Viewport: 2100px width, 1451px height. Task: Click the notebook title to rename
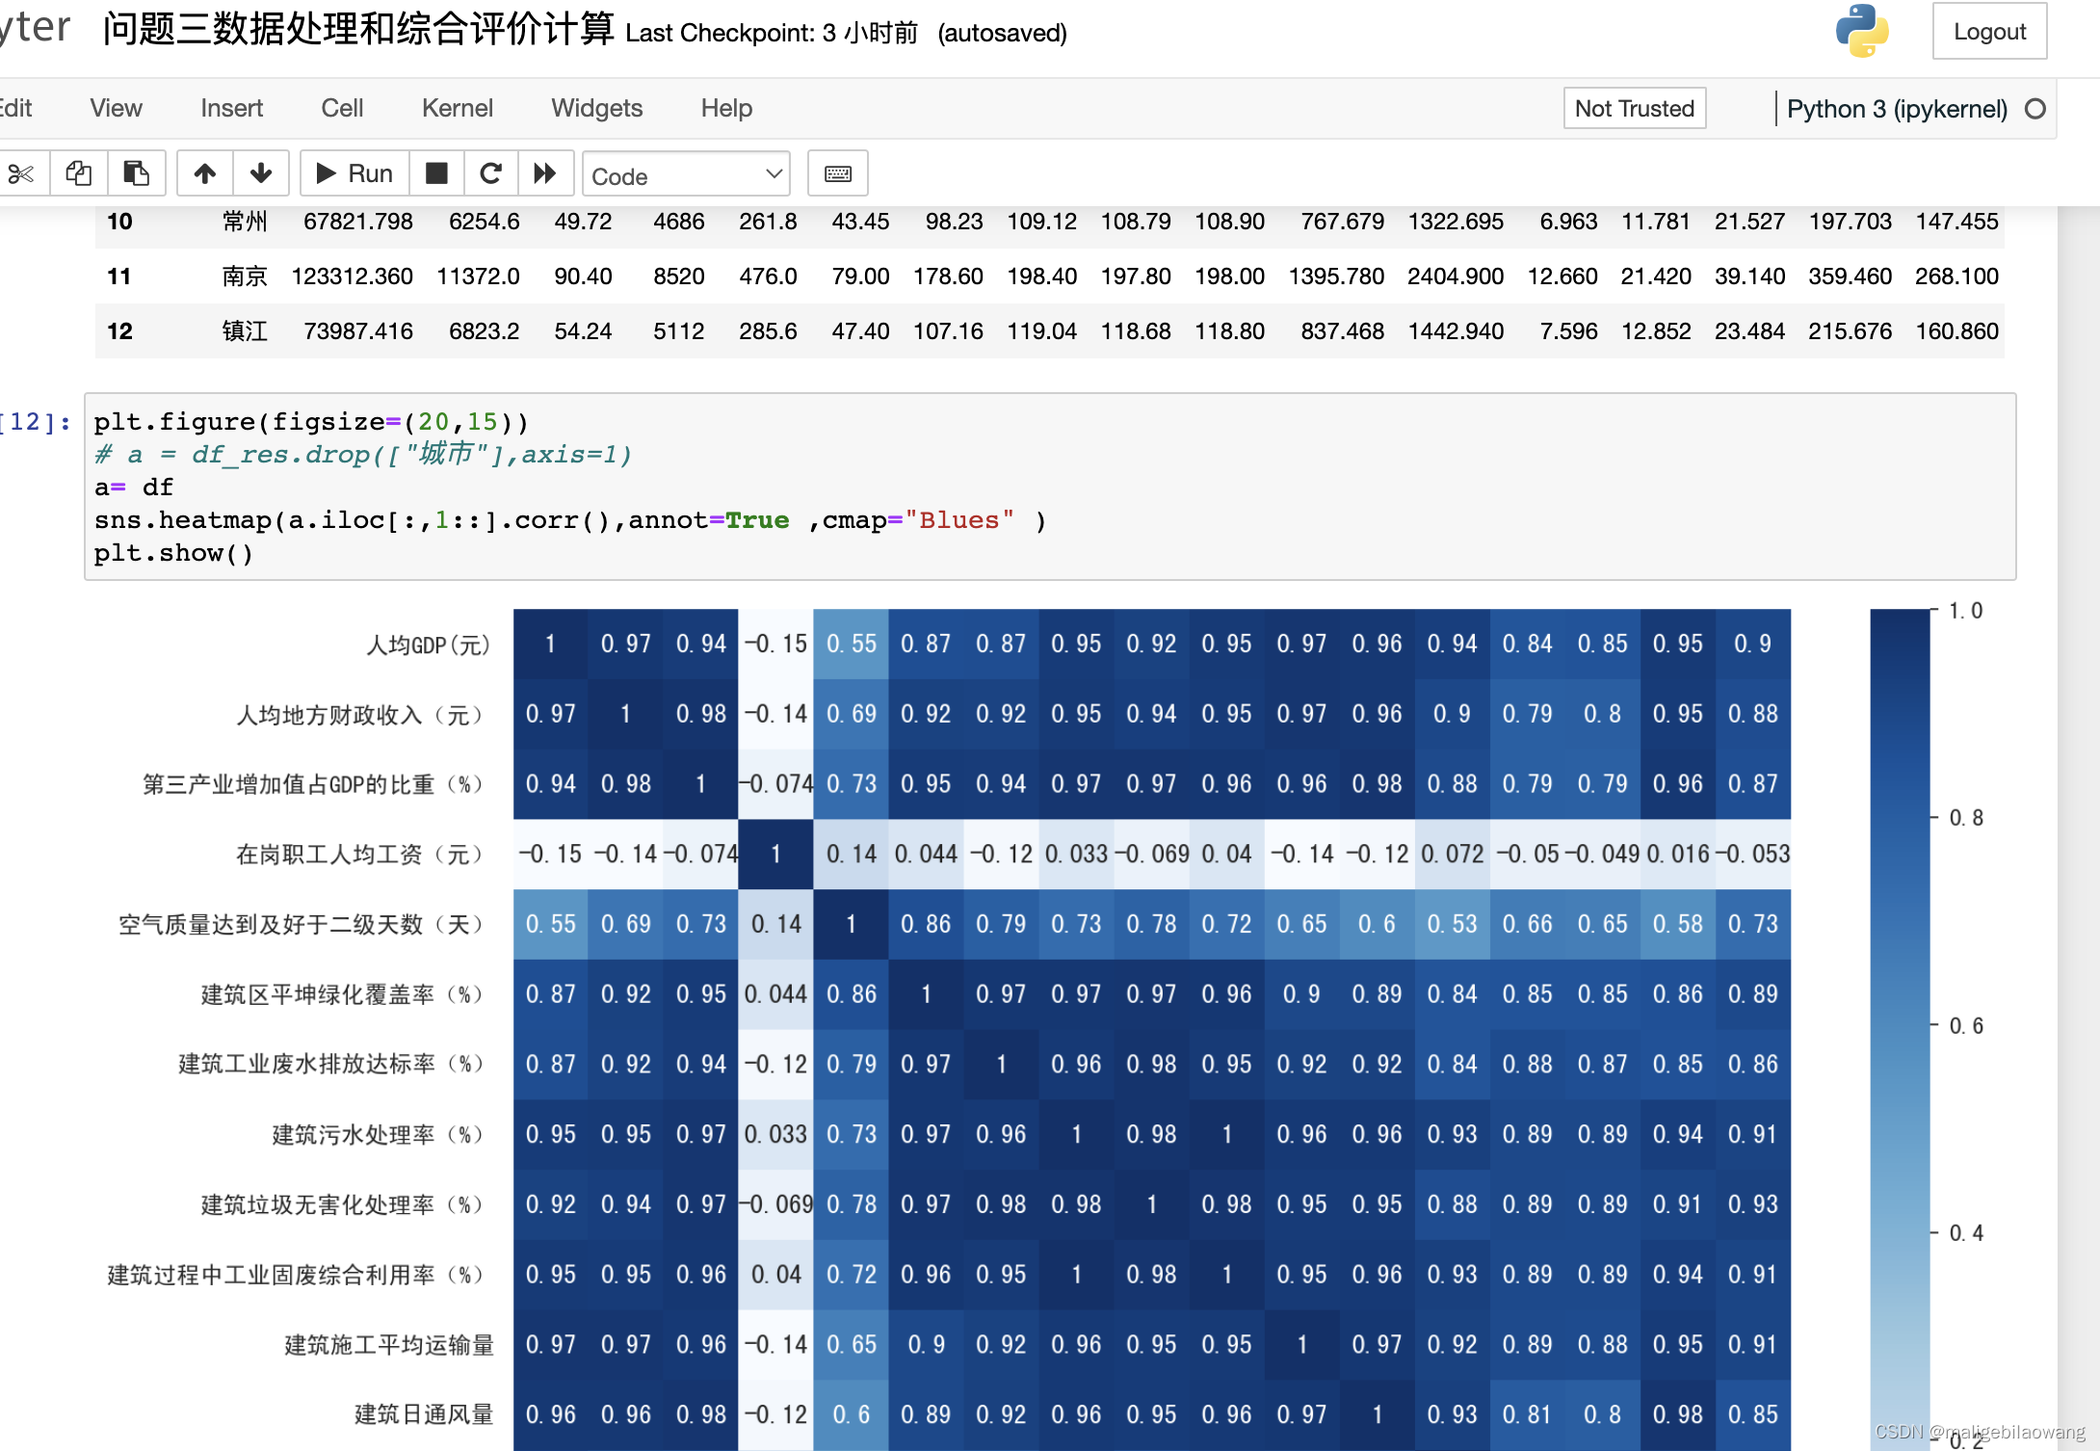[358, 29]
